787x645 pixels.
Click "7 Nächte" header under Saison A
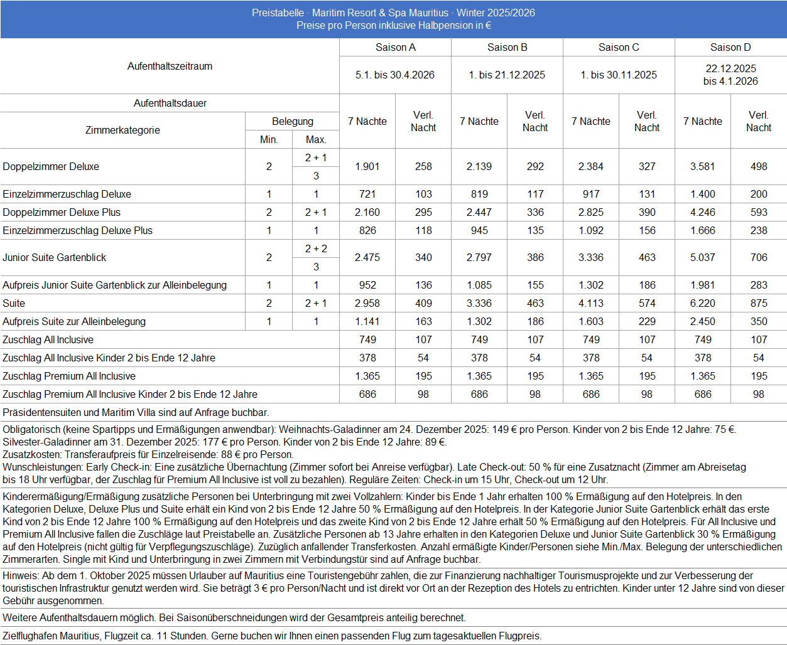[367, 121]
